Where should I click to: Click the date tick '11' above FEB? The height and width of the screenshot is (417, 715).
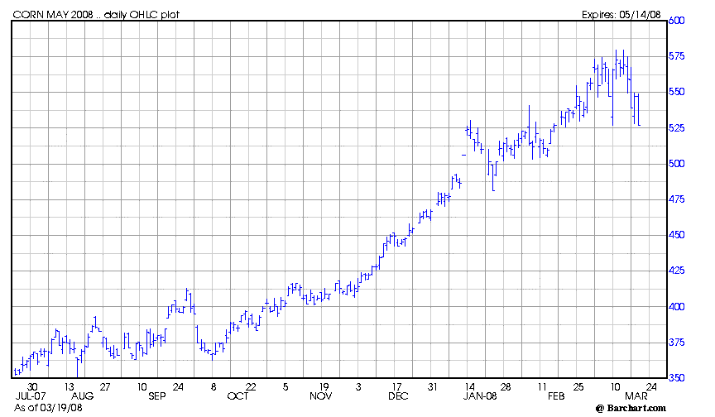click(542, 387)
